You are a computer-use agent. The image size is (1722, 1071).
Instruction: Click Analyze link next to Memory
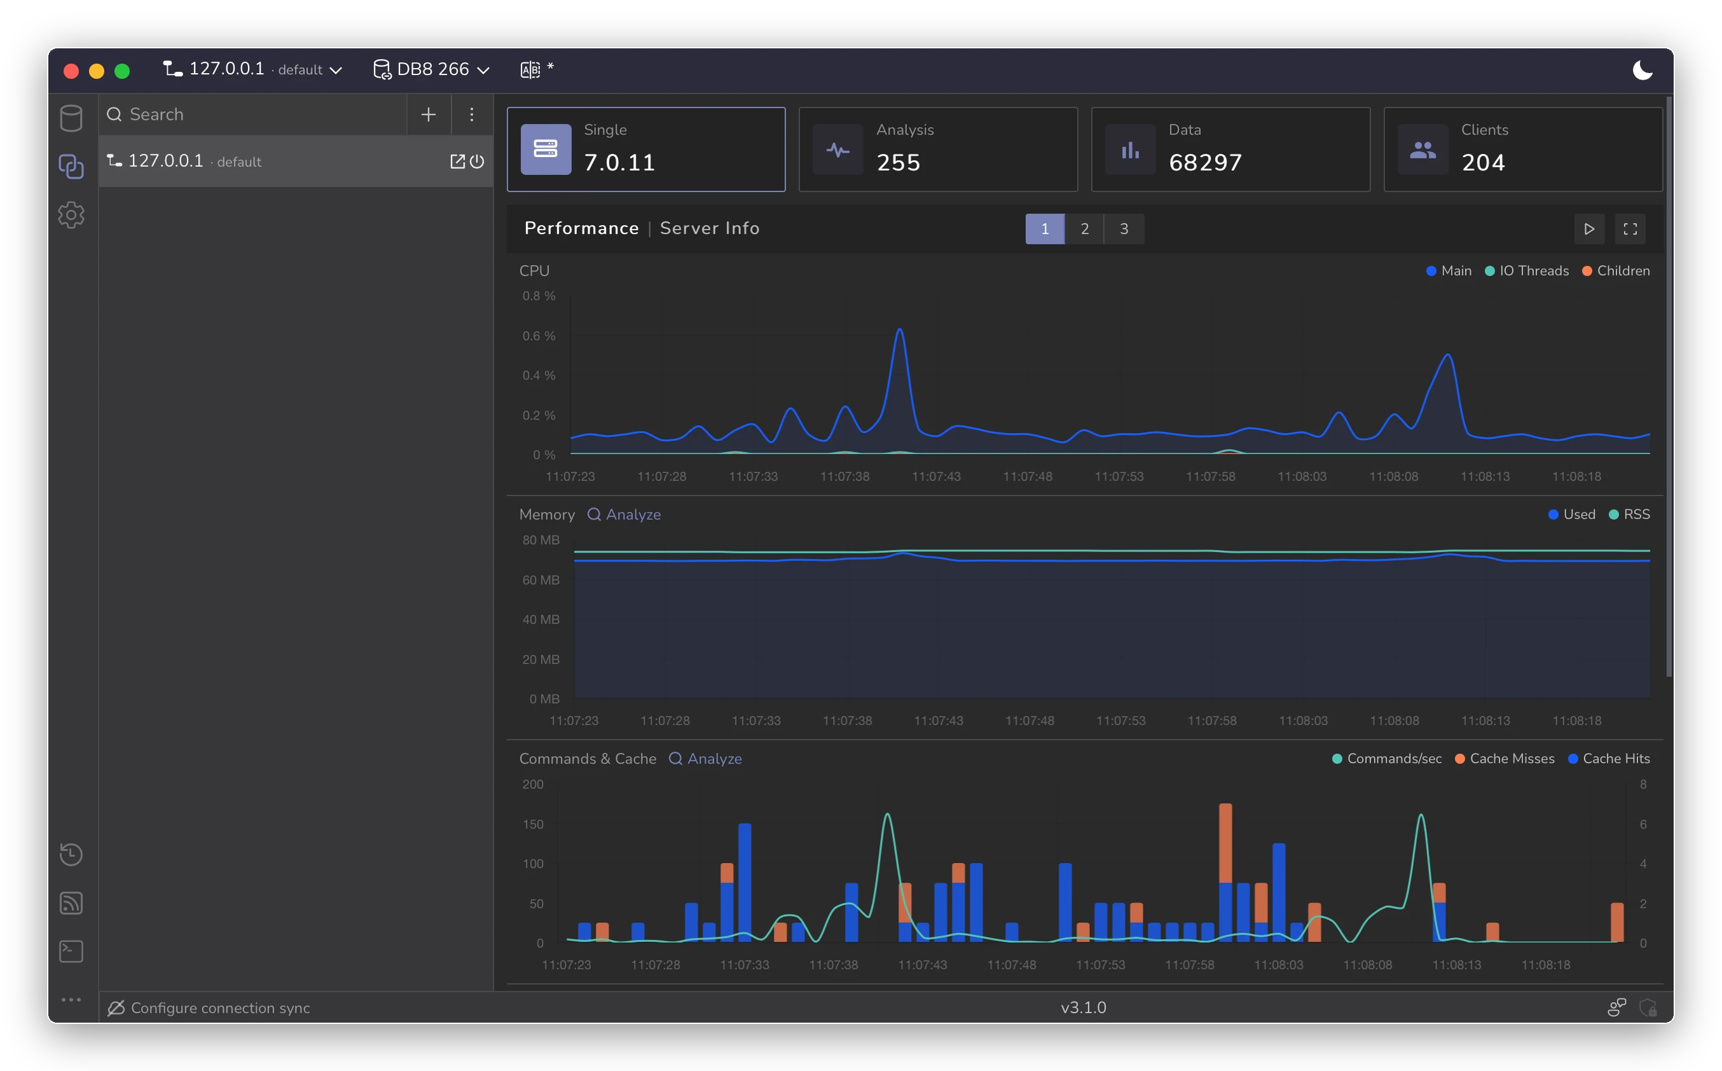coord(624,515)
